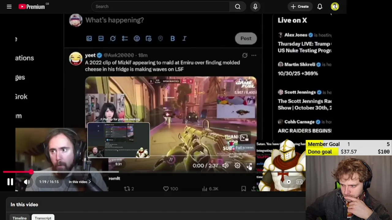
Task: Click the magnifier search button
Action: pos(238,6)
